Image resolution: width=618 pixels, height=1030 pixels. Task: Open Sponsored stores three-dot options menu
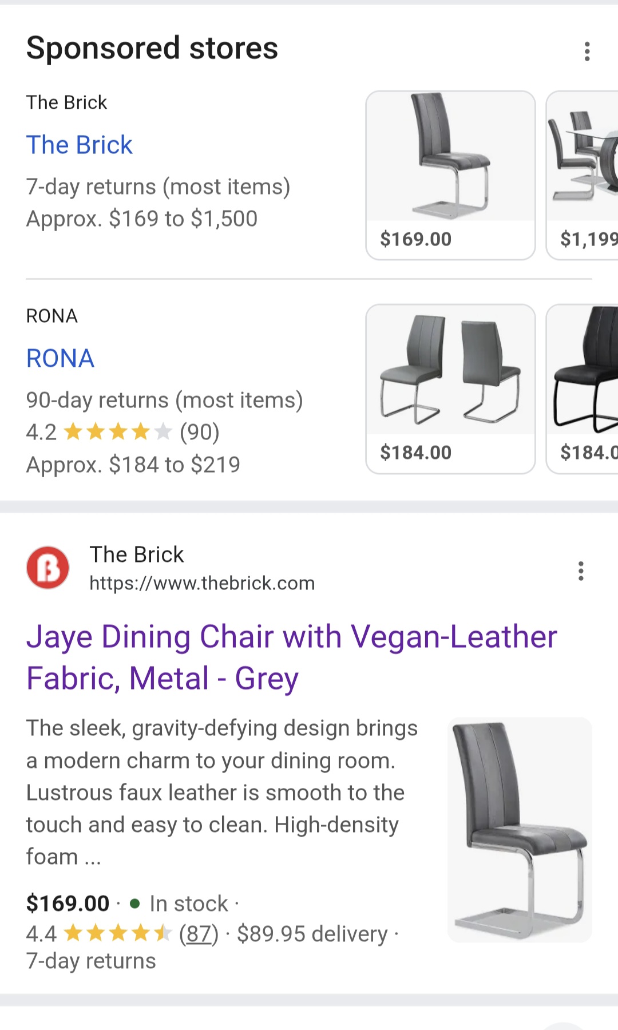(587, 51)
